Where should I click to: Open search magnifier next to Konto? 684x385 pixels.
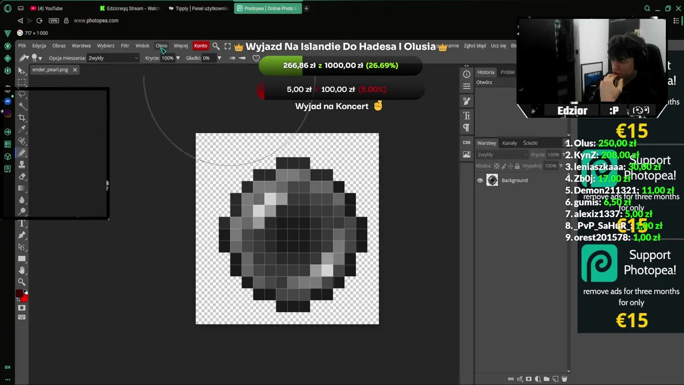(x=216, y=46)
